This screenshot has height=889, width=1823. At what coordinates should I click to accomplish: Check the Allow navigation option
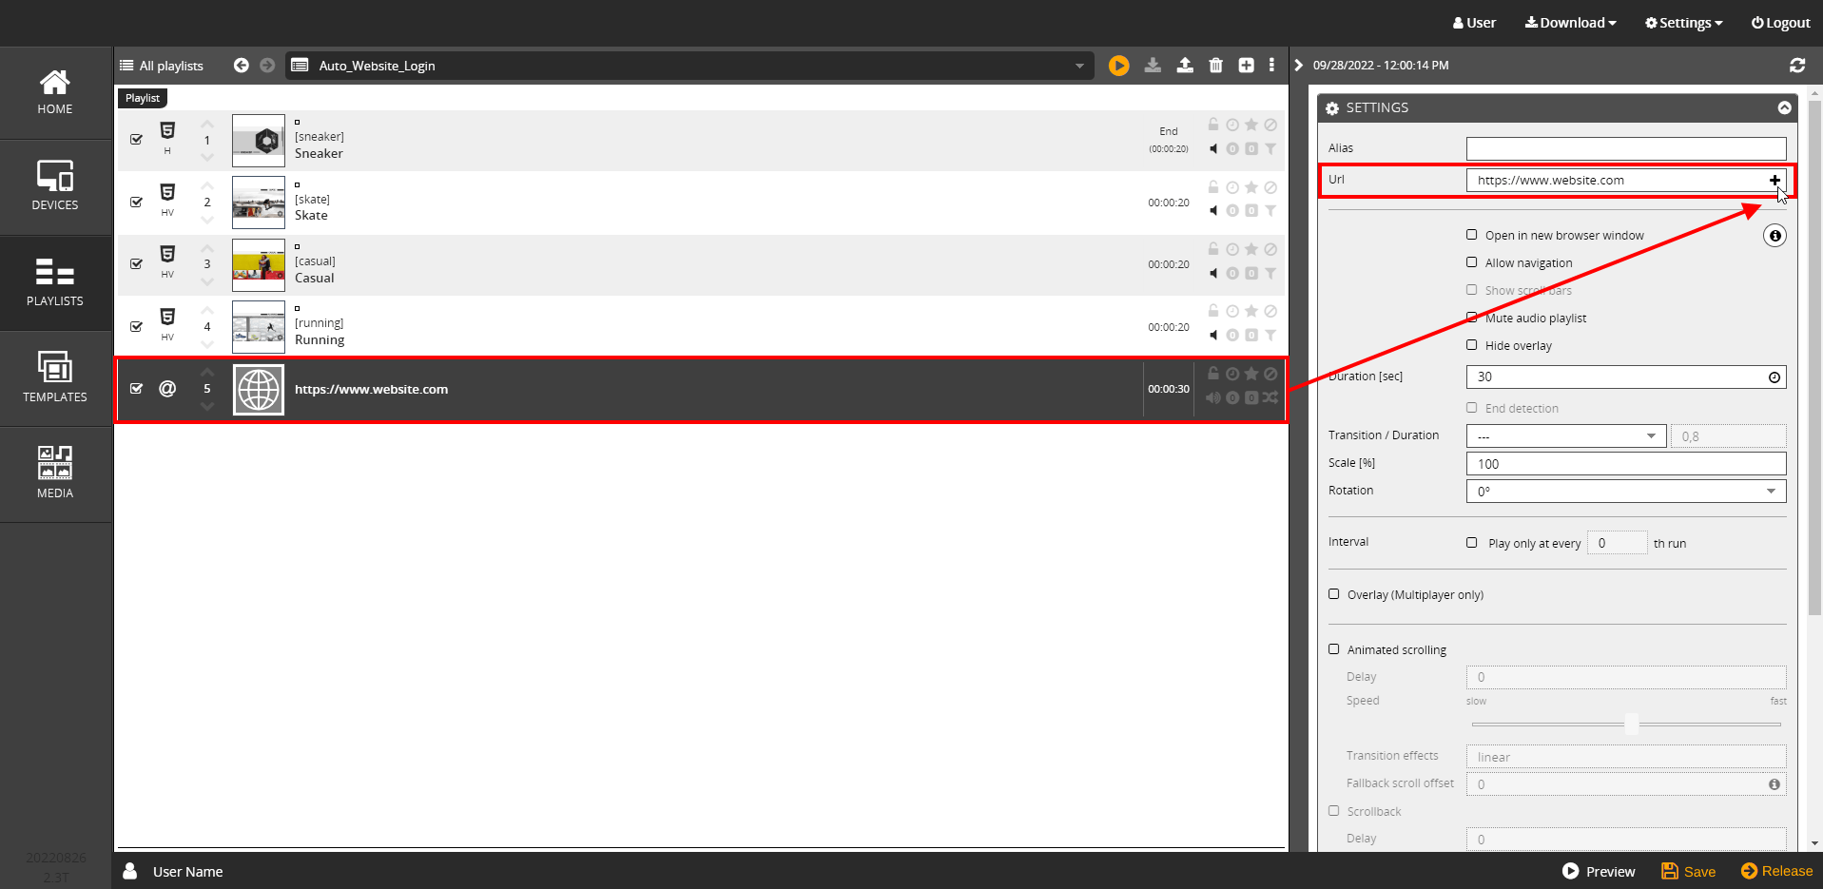1472,262
